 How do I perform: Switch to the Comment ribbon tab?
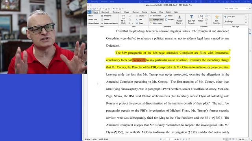[x=105, y=12]
